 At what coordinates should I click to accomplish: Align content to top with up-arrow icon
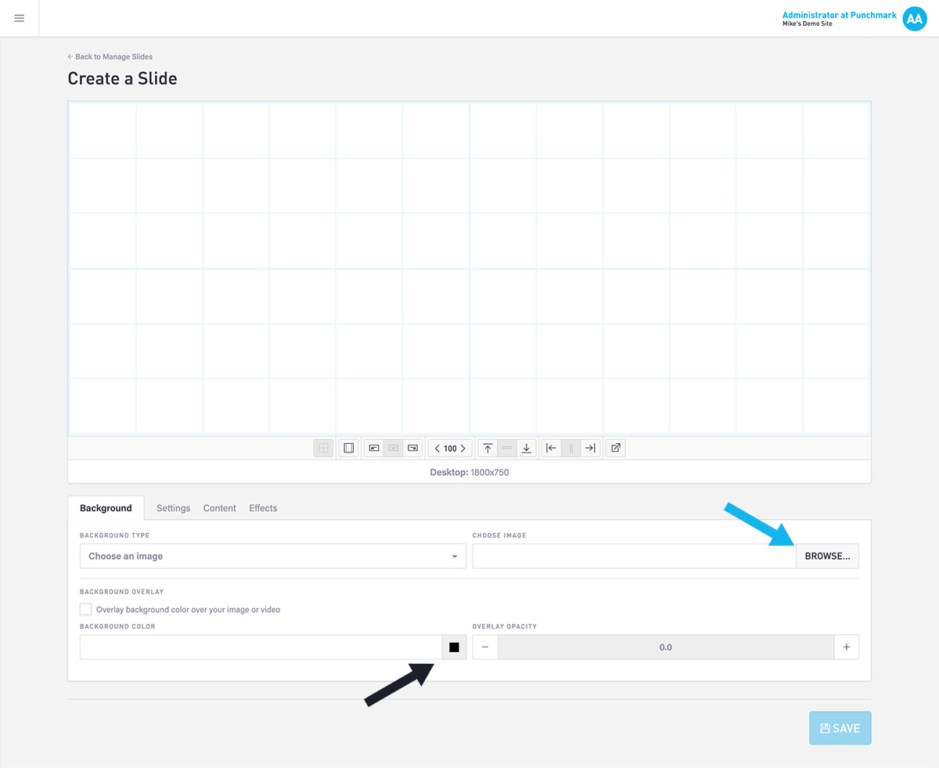pyautogui.click(x=487, y=449)
